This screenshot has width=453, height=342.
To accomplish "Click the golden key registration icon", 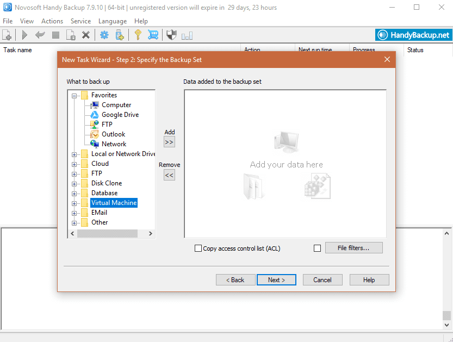I will click(x=138, y=35).
